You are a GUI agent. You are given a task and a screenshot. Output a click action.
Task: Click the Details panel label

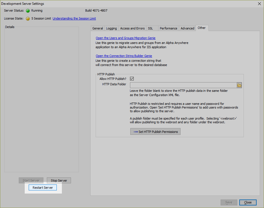coord(10,27)
